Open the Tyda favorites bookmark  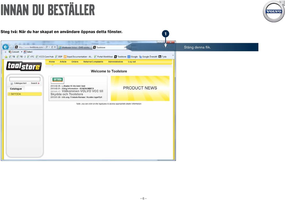(162, 57)
